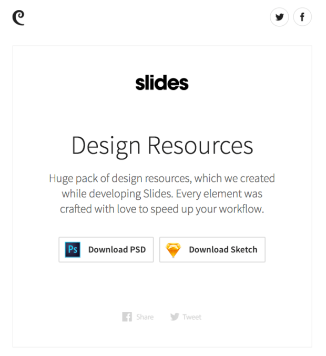Click the Tweet text link
This screenshot has height=356, width=326.
(x=192, y=317)
